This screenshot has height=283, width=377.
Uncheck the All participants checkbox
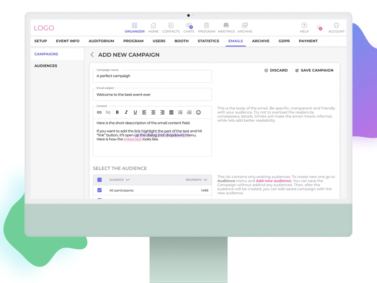coord(100,190)
